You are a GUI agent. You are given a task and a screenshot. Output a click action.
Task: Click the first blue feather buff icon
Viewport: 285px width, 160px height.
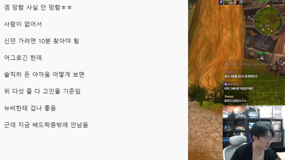point(221,3)
